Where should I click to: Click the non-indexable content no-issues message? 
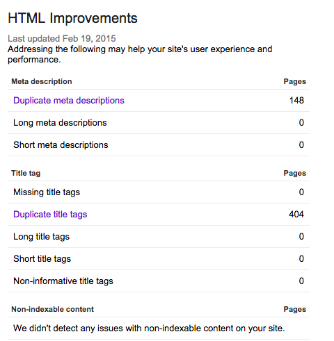coord(149,328)
